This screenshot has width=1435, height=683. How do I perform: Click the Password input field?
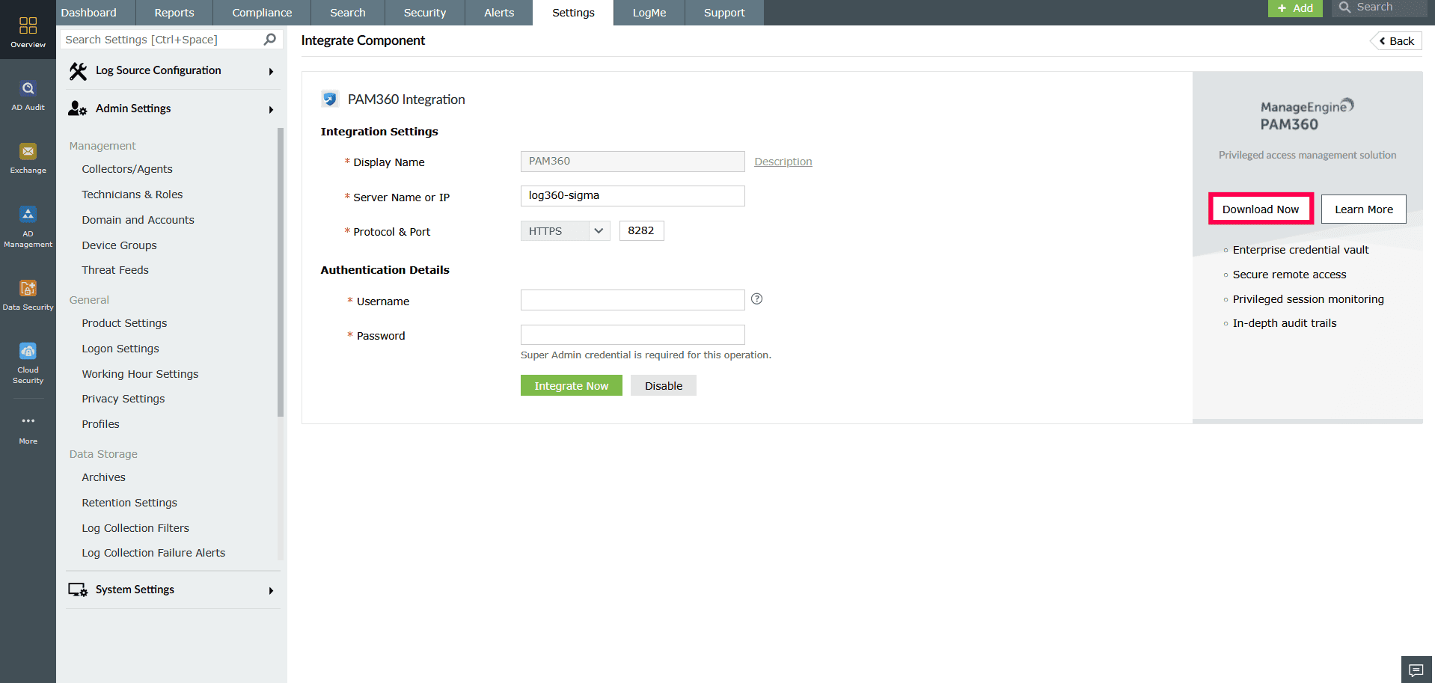[633, 334]
